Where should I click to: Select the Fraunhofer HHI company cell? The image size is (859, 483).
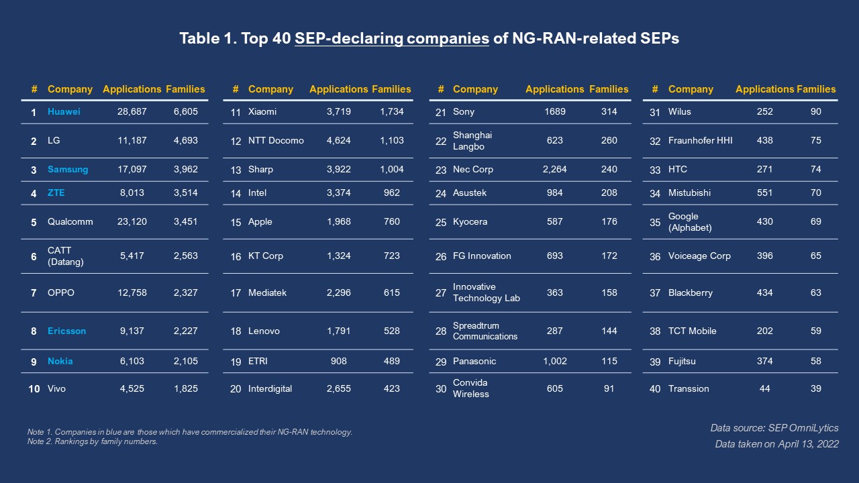click(701, 141)
